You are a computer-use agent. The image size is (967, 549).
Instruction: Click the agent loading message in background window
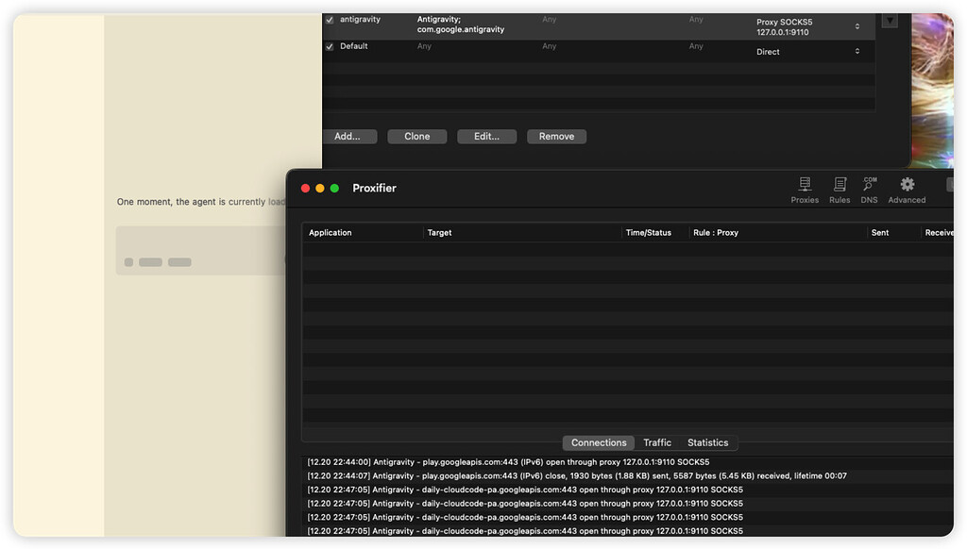coord(200,202)
